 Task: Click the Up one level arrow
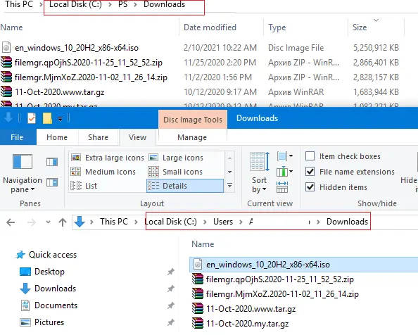(63, 222)
